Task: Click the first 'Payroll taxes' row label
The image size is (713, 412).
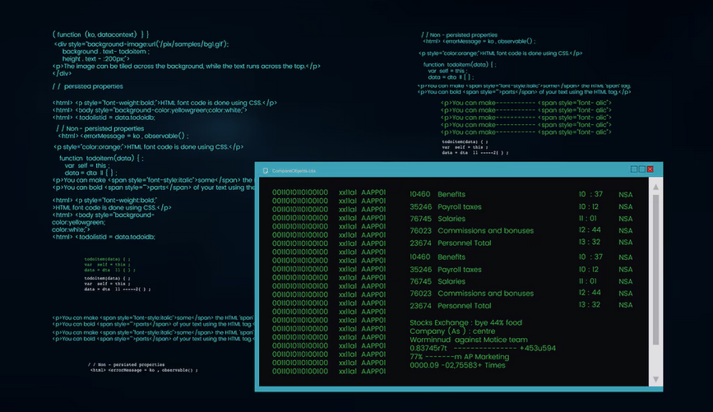Action: tap(460, 206)
